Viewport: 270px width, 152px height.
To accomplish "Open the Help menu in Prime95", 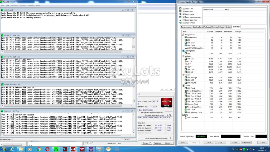I will point(38,6).
